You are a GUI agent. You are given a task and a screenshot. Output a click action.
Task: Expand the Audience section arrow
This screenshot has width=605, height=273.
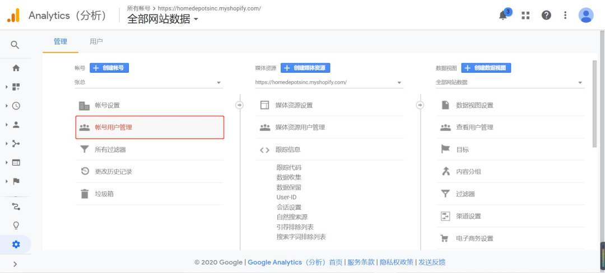click(x=7, y=125)
